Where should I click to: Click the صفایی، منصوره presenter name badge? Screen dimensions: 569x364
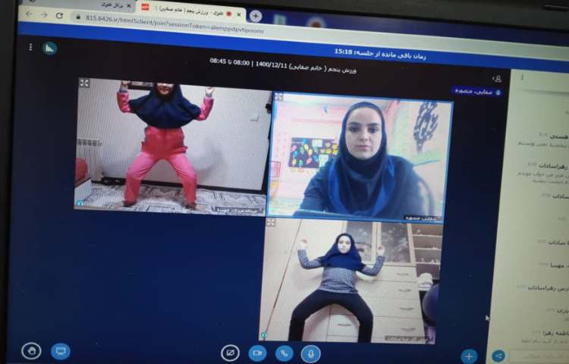pos(477,92)
